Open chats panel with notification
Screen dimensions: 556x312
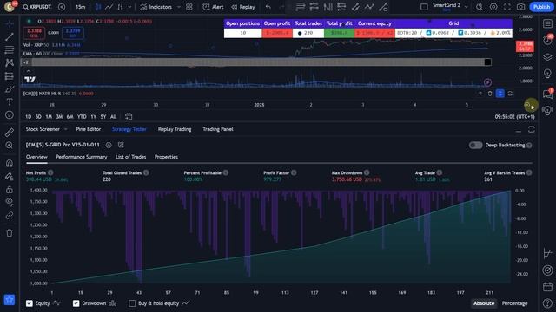(x=547, y=94)
